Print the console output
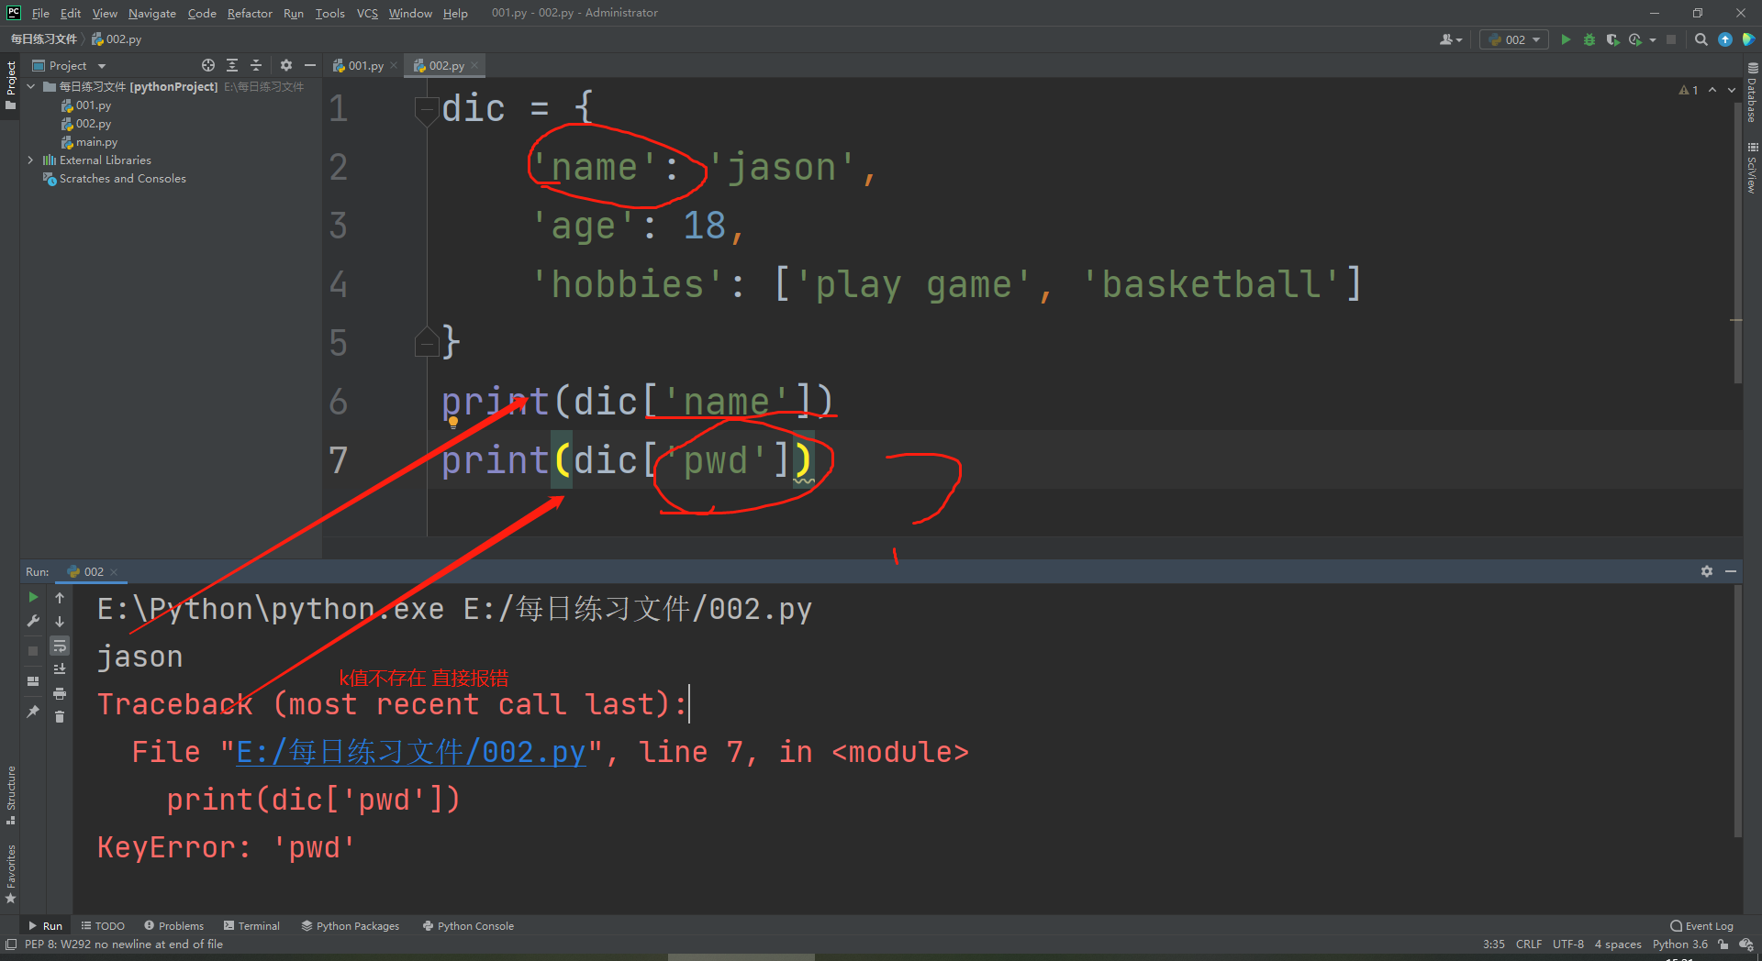The height and width of the screenshot is (961, 1762). (60, 693)
